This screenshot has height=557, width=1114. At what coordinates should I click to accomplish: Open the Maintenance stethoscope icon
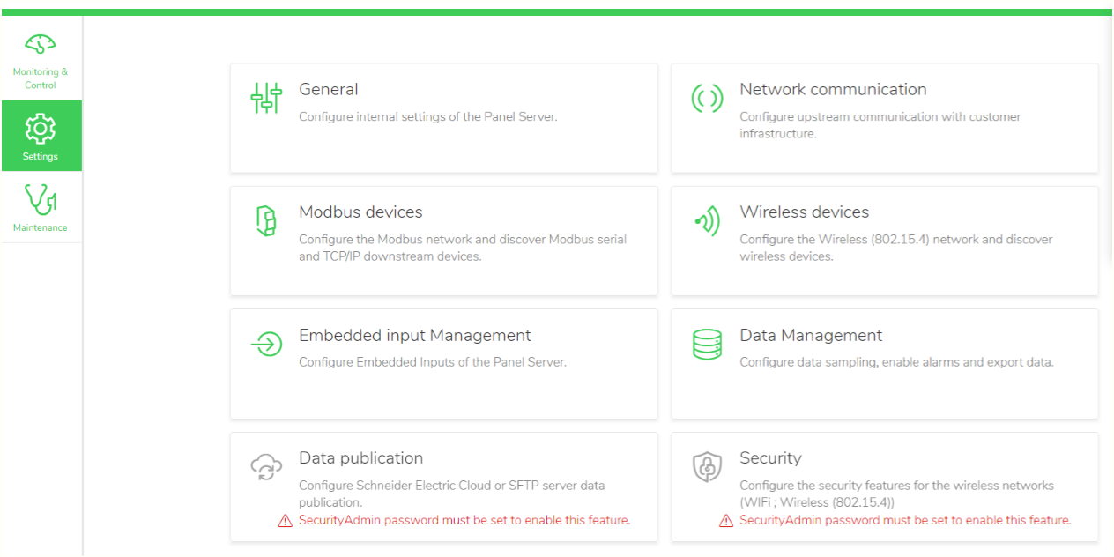pos(41,201)
